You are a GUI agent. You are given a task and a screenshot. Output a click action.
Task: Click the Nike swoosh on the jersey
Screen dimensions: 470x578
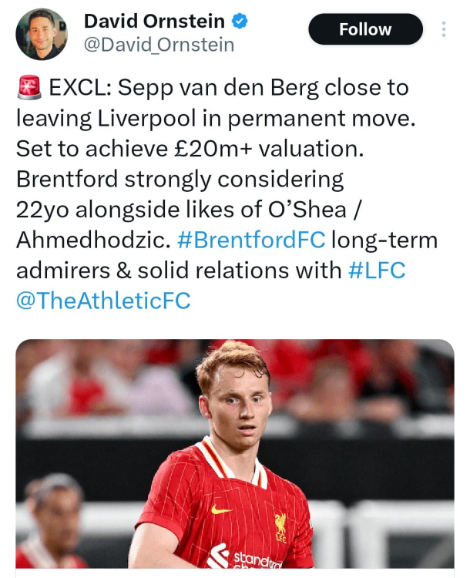pyautogui.click(x=221, y=509)
